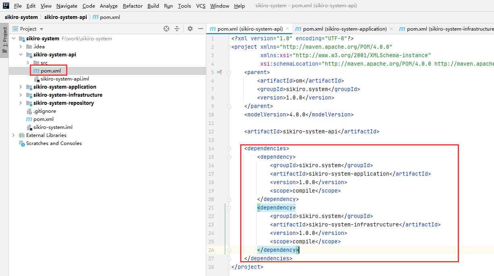Collapse the sikiro-system-api module arrow
The image size is (494, 276).
[x=21, y=55]
